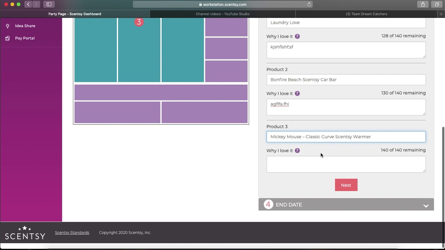Go back using Safari back arrow
Screen dimensions: 445x250
pyautogui.click(x=29, y=5)
